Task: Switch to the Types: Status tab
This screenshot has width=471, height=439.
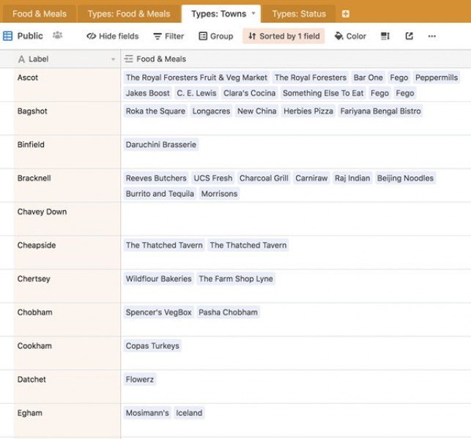Action: click(x=299, y=14)
